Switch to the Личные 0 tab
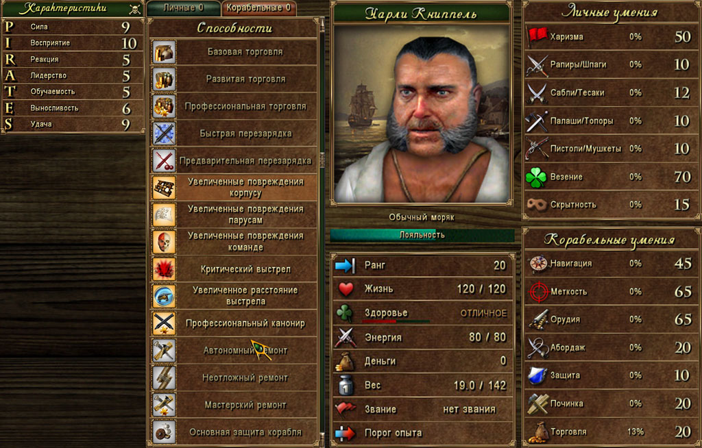Screen dimensions: 702x448 184,8
